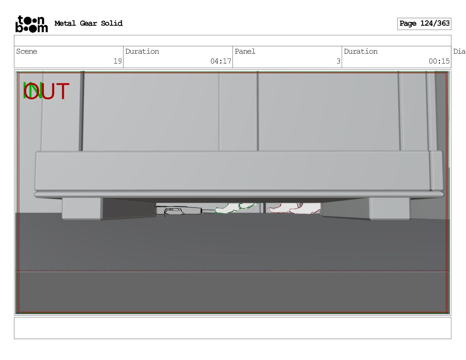Image resolution: width=466 pixels, height=360 pixels.
Task: Click the red-outlined hand sketch
Action: coord(294,208)
